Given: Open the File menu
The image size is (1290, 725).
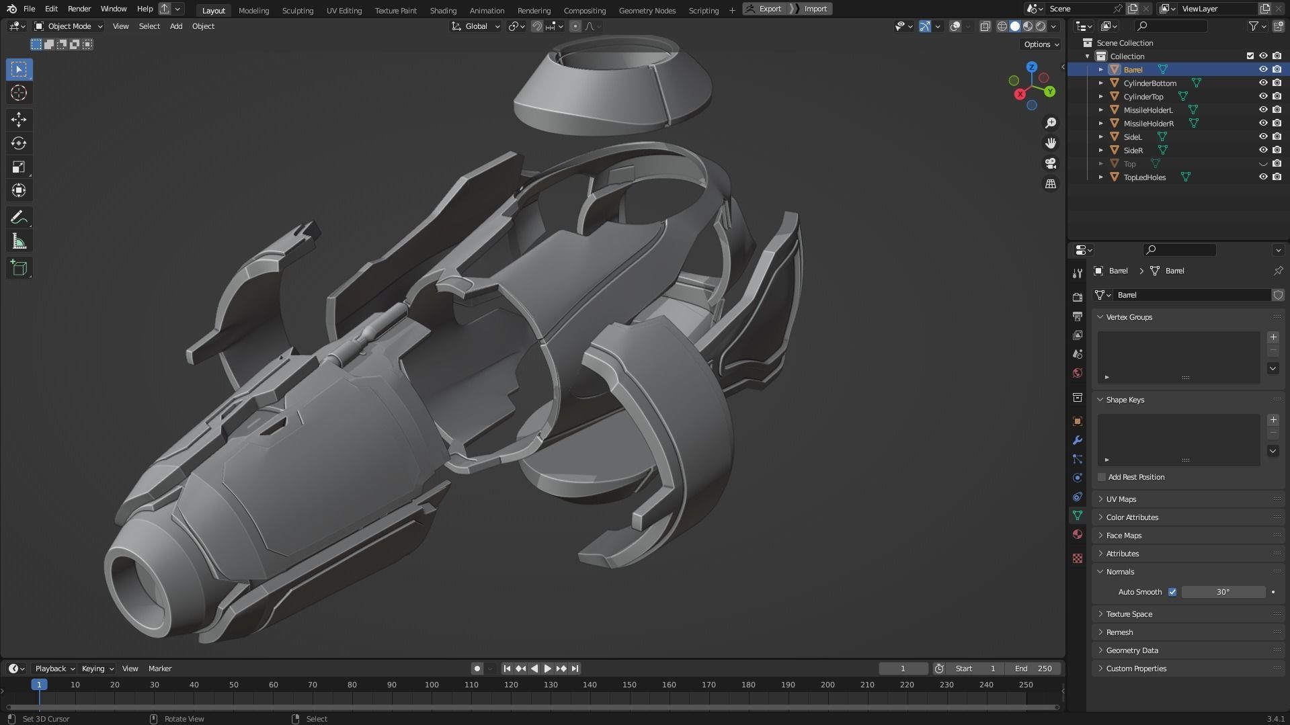Looking at the screenshot, I should [x=29, y=9].
